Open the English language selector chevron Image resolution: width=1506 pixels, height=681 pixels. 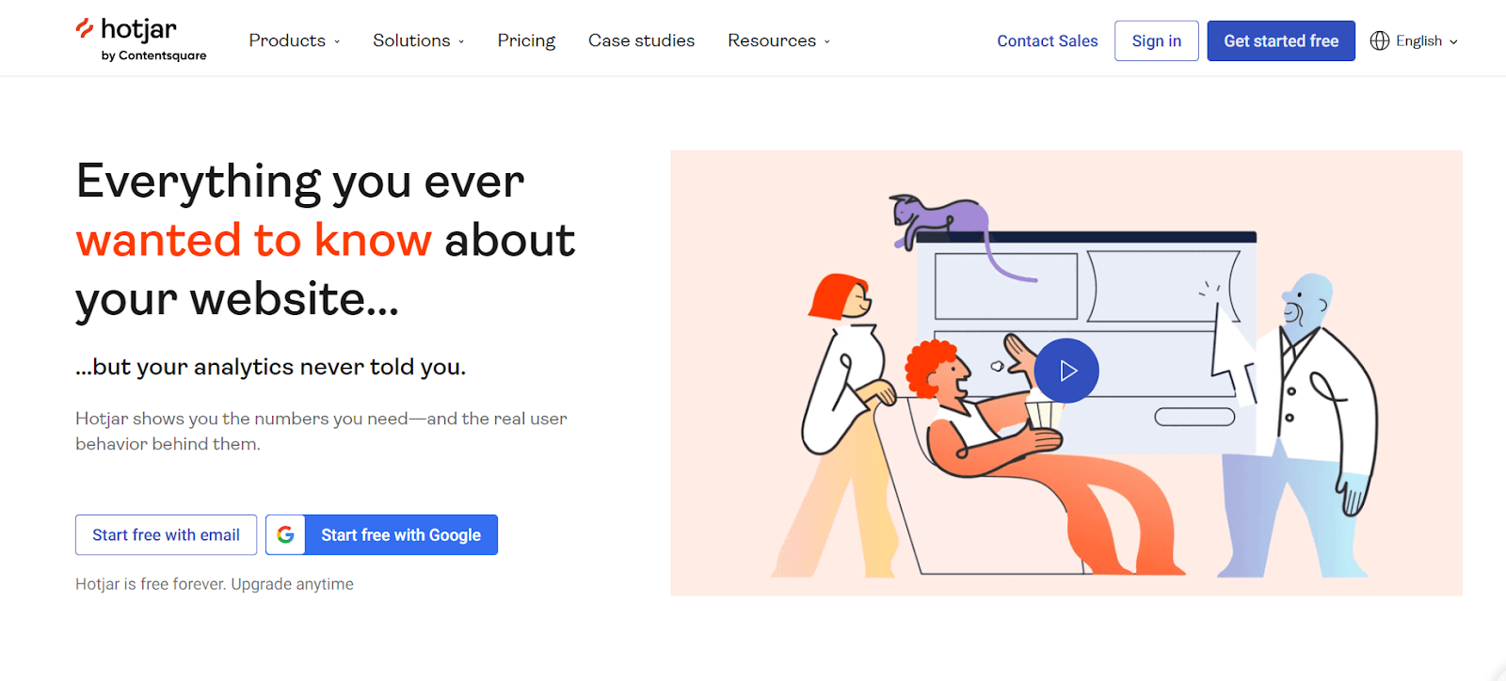(x=1453, y=41)
